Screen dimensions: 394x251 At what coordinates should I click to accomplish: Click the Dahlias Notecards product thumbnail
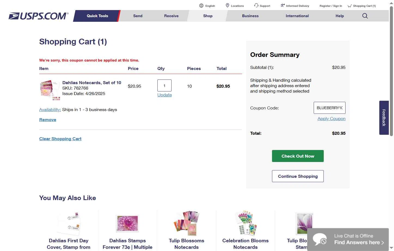coord(50,90)
